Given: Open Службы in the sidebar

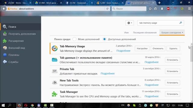Looking at the screenshot, I should tap(21, 62).
